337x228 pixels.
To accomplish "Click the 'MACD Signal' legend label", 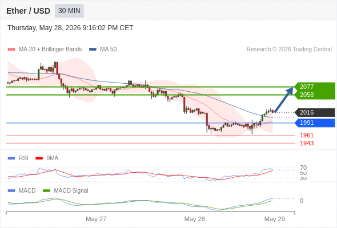I will point(71,191).
